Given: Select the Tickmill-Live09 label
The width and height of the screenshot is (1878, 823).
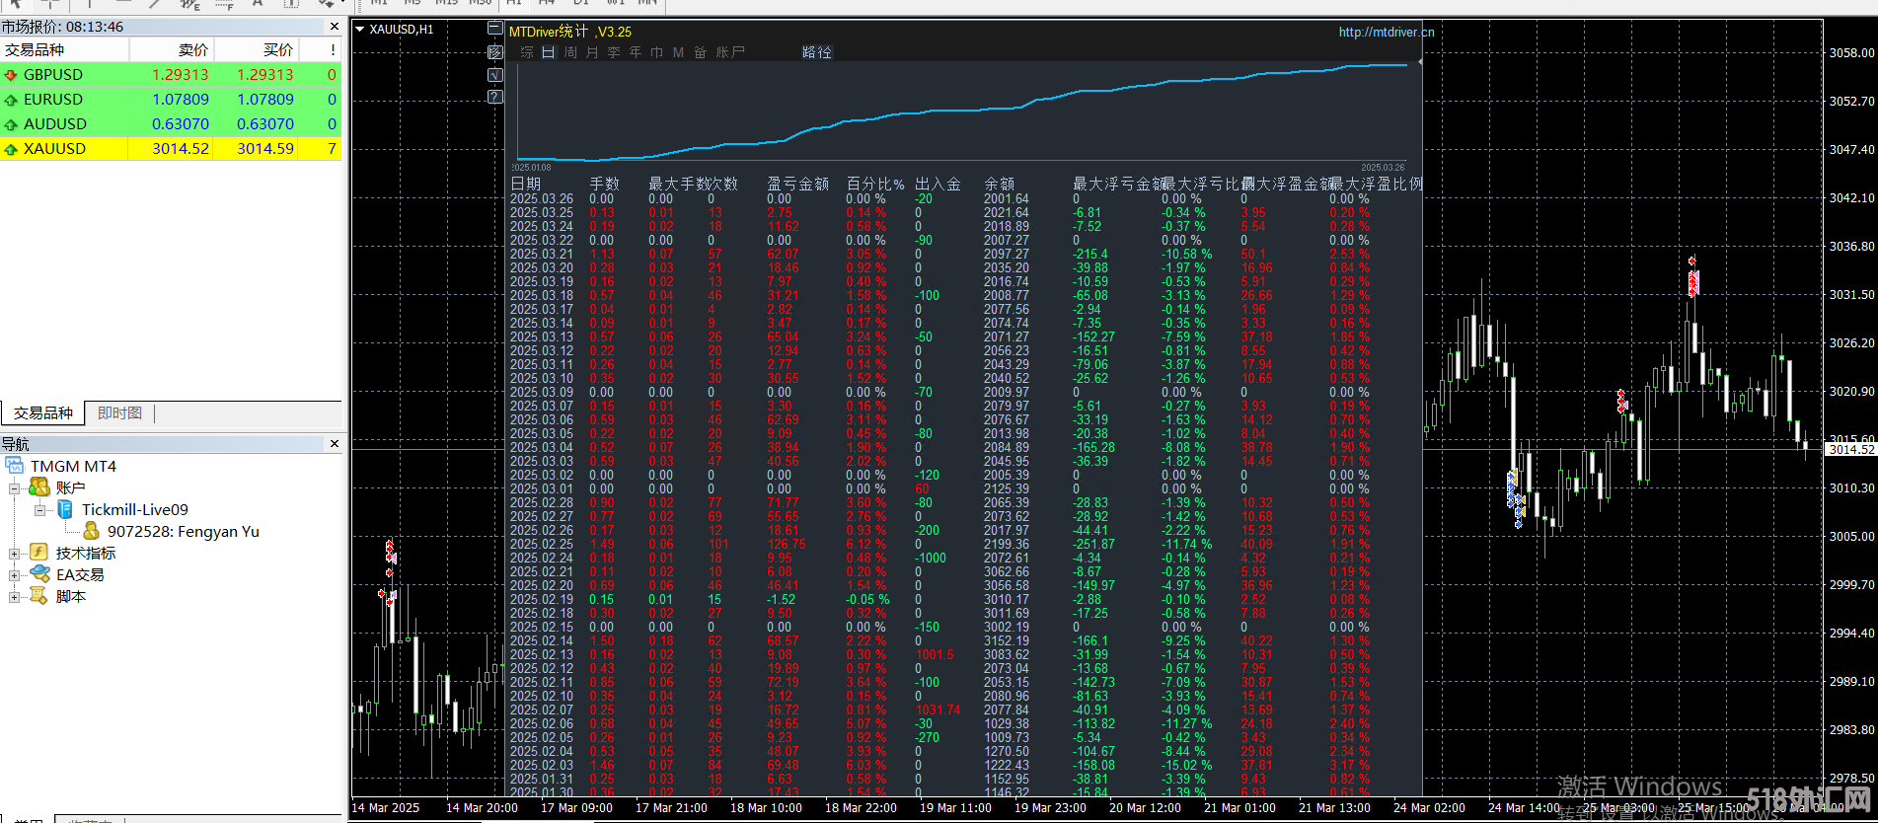Looking at the screenshot, I should [x=135, y=509].
